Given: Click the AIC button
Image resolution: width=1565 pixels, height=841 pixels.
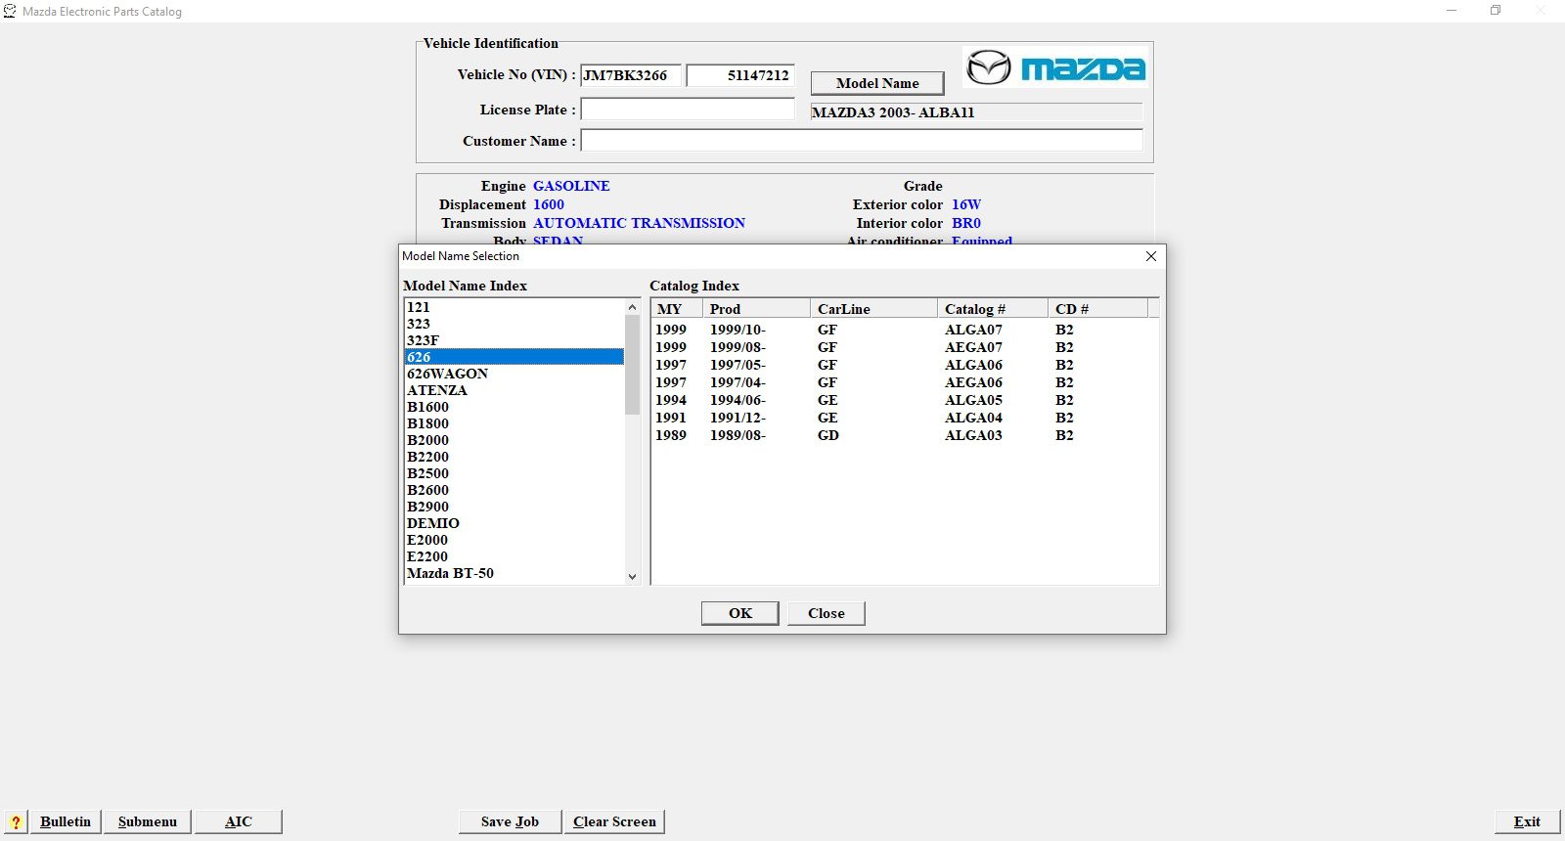Looking at the screenshot, I should (239, 821).
